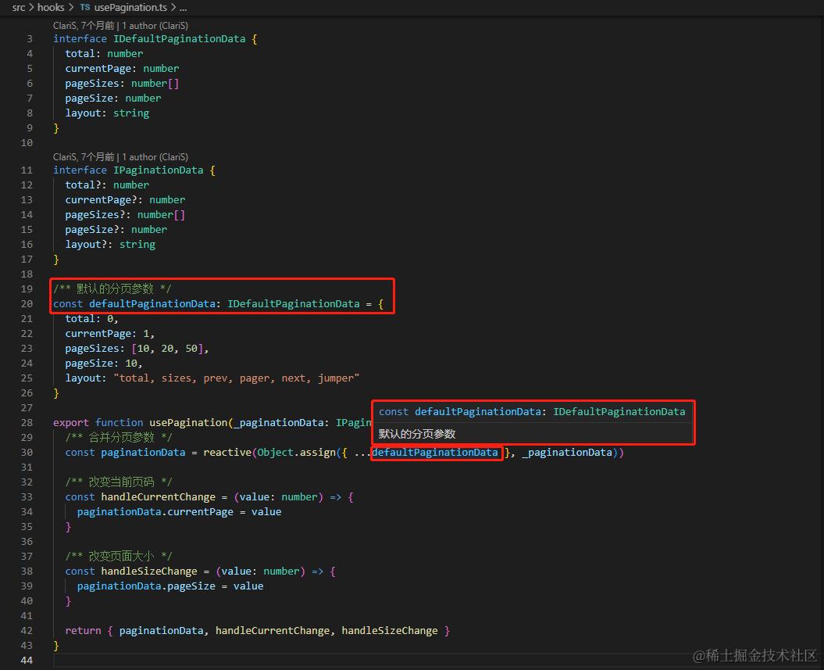Open the usePagination.ts breadcrumb item
The width and height of the screenshot is (824, 670).
(x=130, y=7)
